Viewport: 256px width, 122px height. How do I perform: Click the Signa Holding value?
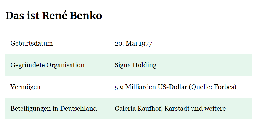coord(135,65)
